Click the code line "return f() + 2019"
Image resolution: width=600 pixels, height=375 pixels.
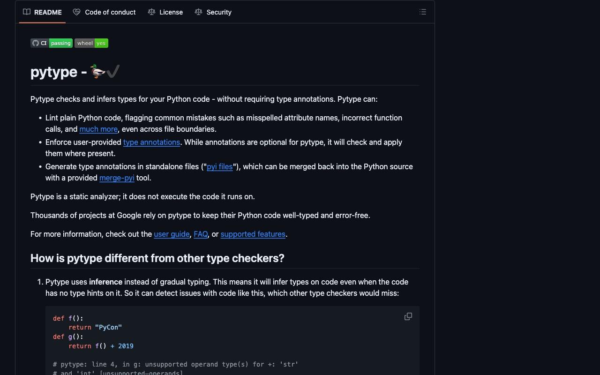pyautogui.click(x=101, y=346)
